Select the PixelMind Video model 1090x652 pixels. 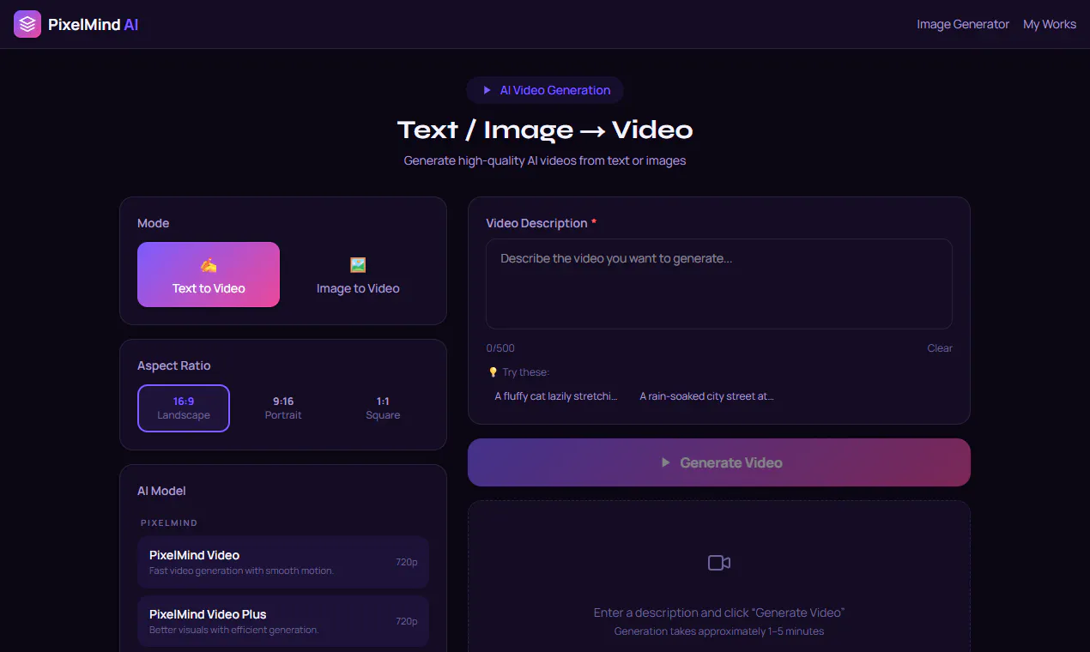pos(283,562)
